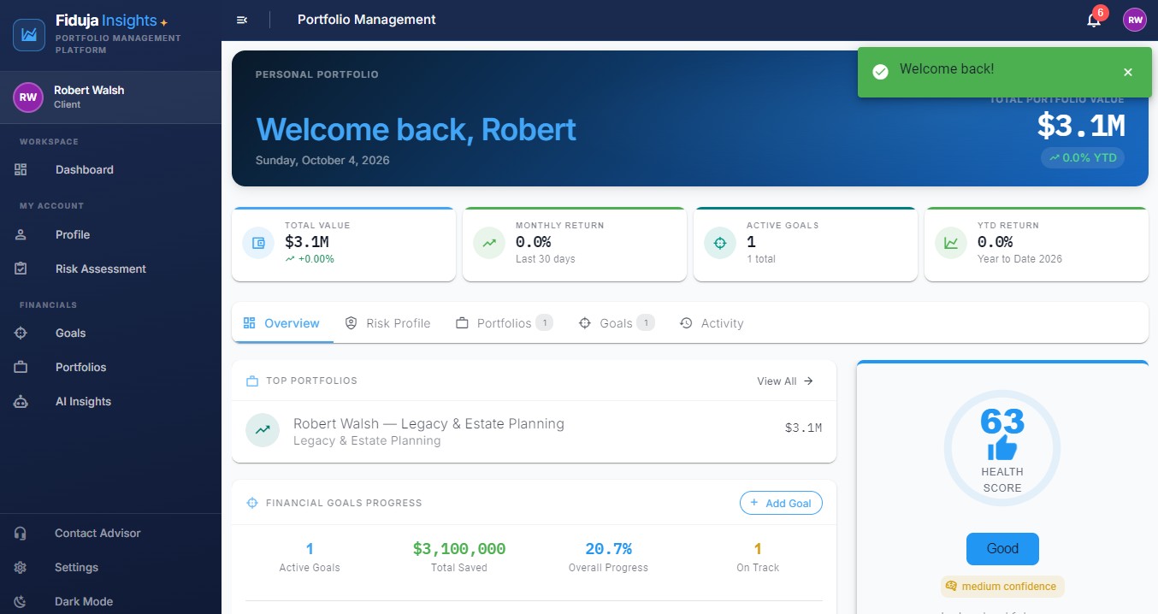The height and width of the screenshot is (614, 1158).
Task: Switch to the Overview tab
Action: 281,323
